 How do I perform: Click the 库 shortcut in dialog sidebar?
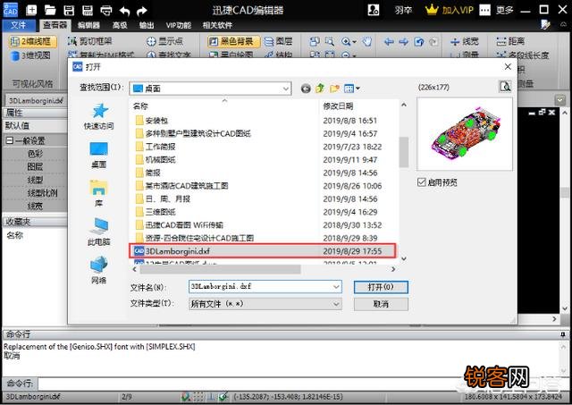(99, 193)
